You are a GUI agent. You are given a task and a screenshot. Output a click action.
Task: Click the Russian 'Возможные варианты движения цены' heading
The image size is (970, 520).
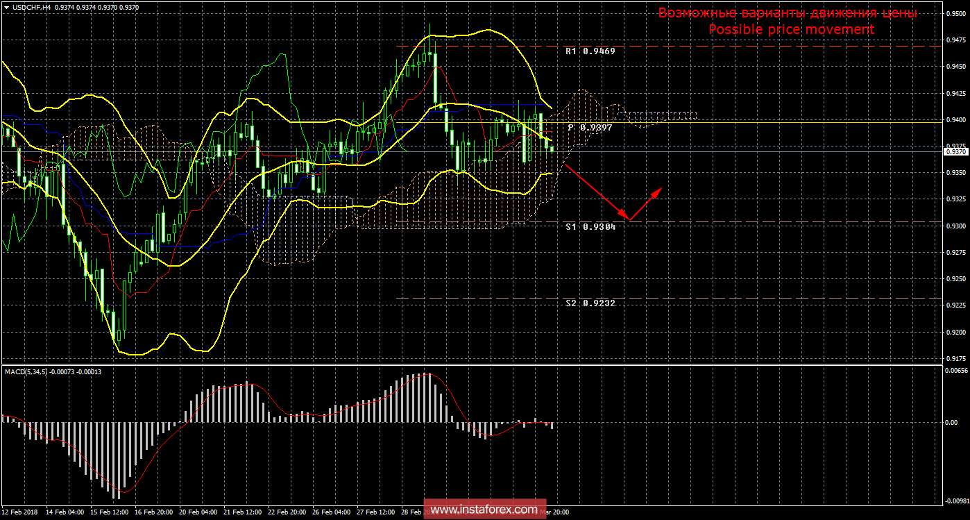click(788, 13)
